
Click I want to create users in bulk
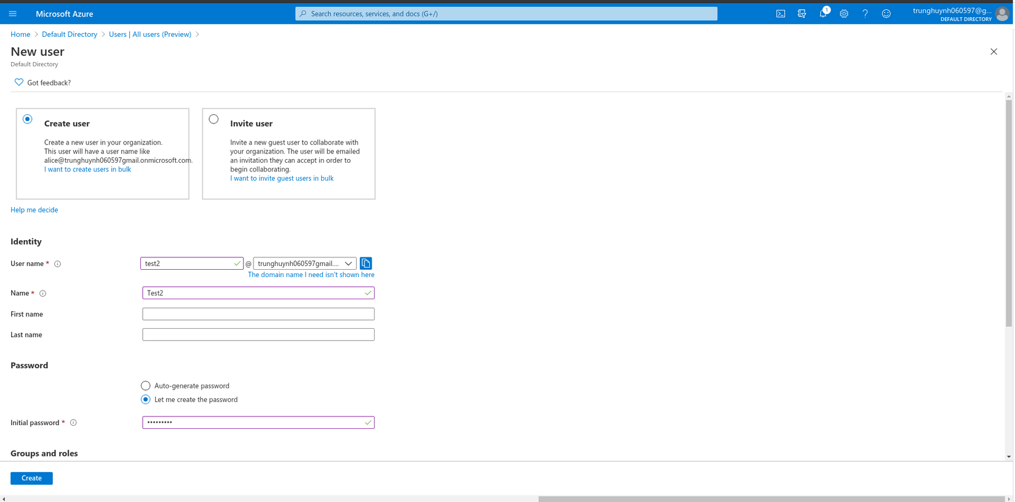click(x=87, y=170)
